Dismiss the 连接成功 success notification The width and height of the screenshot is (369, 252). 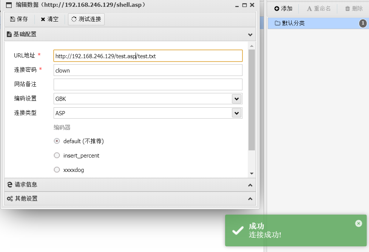(358, 224)
